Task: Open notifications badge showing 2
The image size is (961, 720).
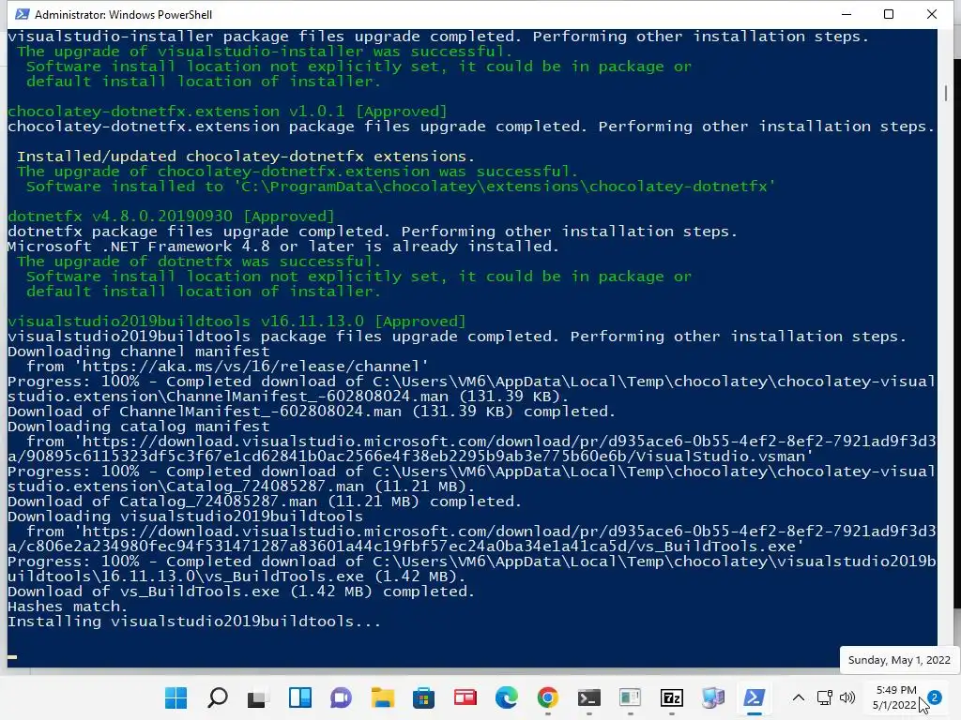Action: coord(934,697)
